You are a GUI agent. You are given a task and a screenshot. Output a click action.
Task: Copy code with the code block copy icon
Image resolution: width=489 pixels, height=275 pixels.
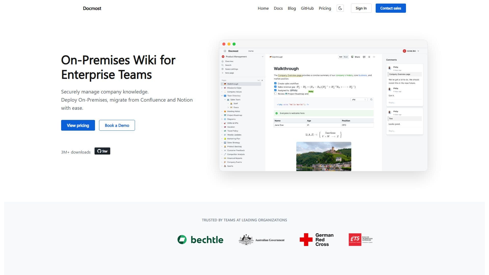point(371,99)
